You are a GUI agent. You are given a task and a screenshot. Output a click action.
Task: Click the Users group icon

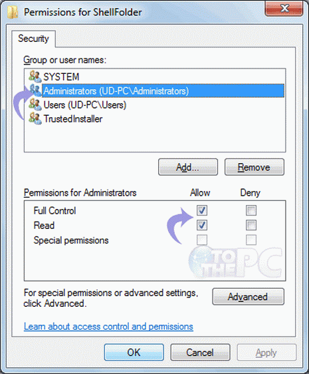(x=35, y=104)
